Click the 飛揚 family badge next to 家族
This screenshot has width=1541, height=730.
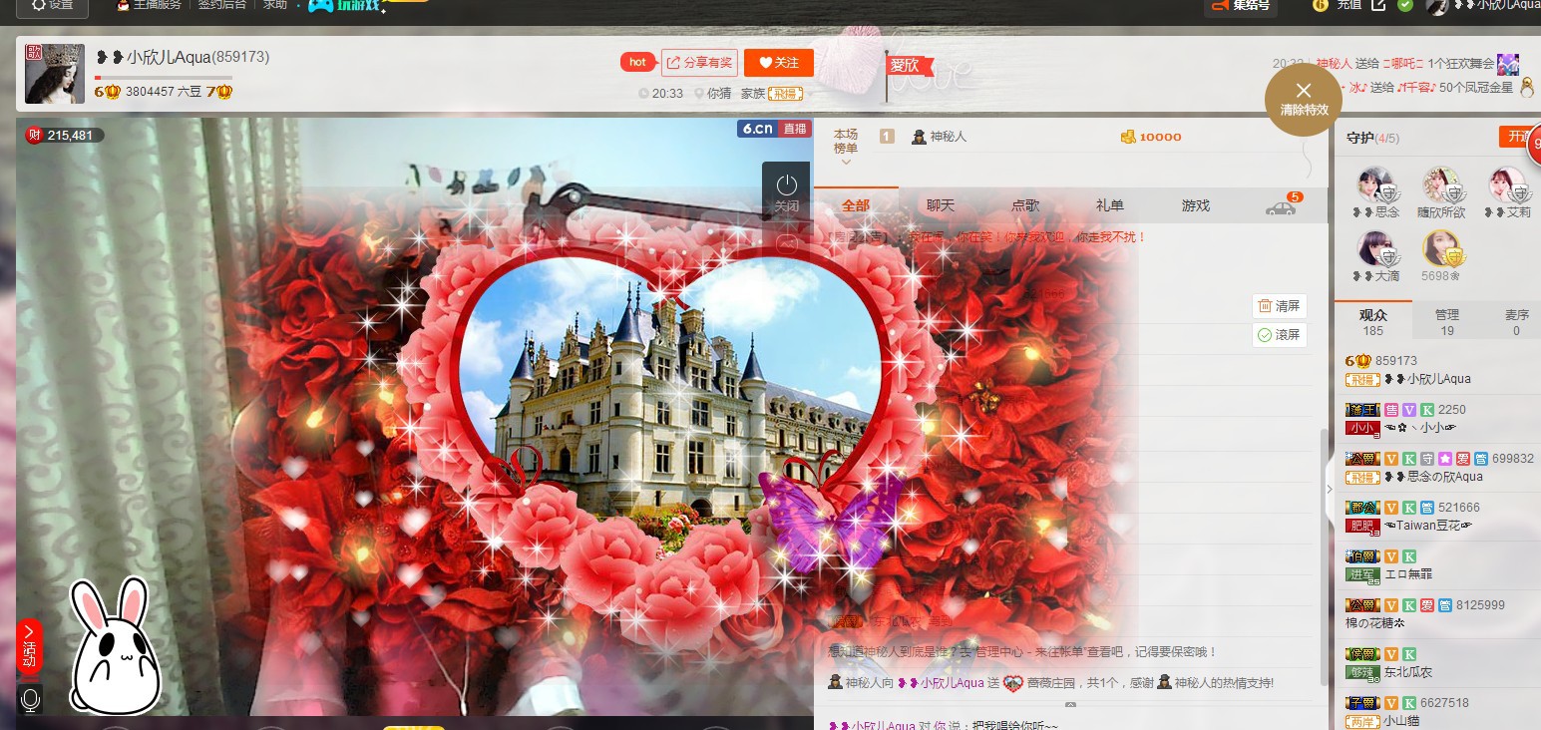(x=786, y=94)
